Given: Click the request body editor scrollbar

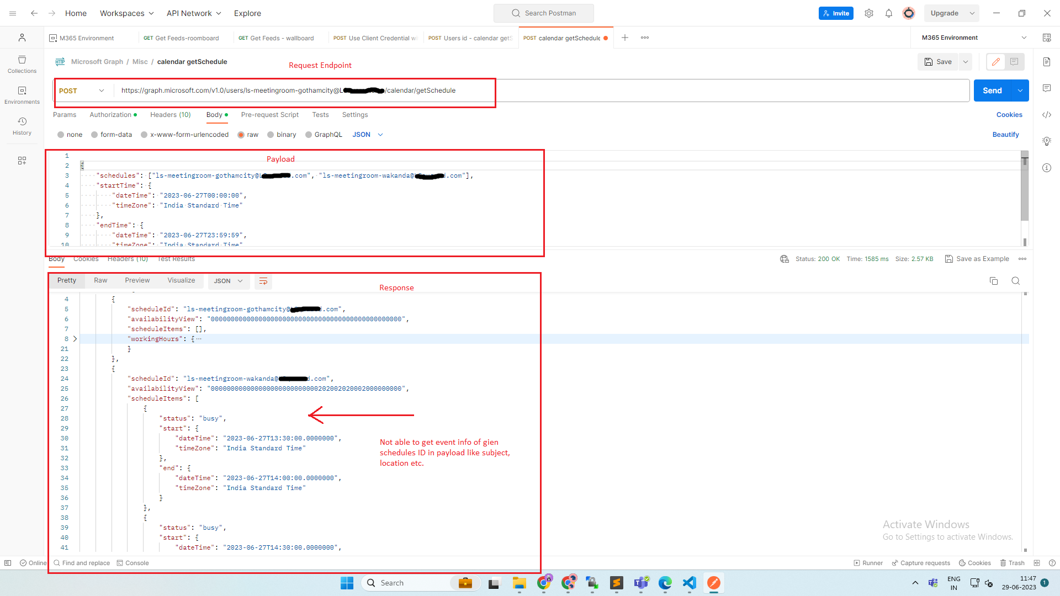Looking at the screenshot, I should [x=1025, y=186].
